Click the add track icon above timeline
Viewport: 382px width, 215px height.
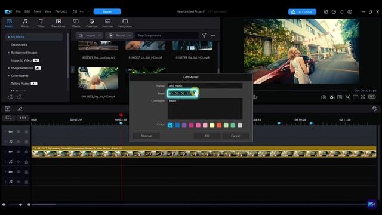[8, 109]
